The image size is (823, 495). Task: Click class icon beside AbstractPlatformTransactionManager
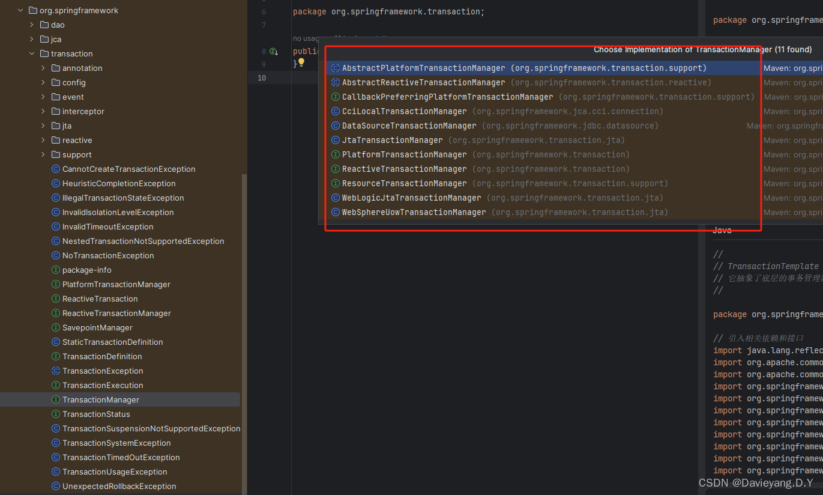[336, 68]
